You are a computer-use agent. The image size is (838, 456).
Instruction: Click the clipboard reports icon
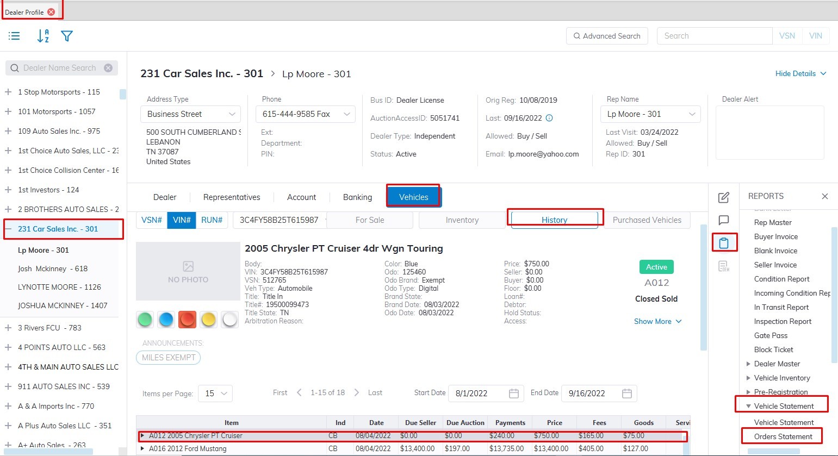(x=724, y=243)
